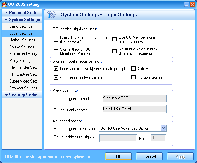
Task: Click the Apply button
Action: point(180,156)
